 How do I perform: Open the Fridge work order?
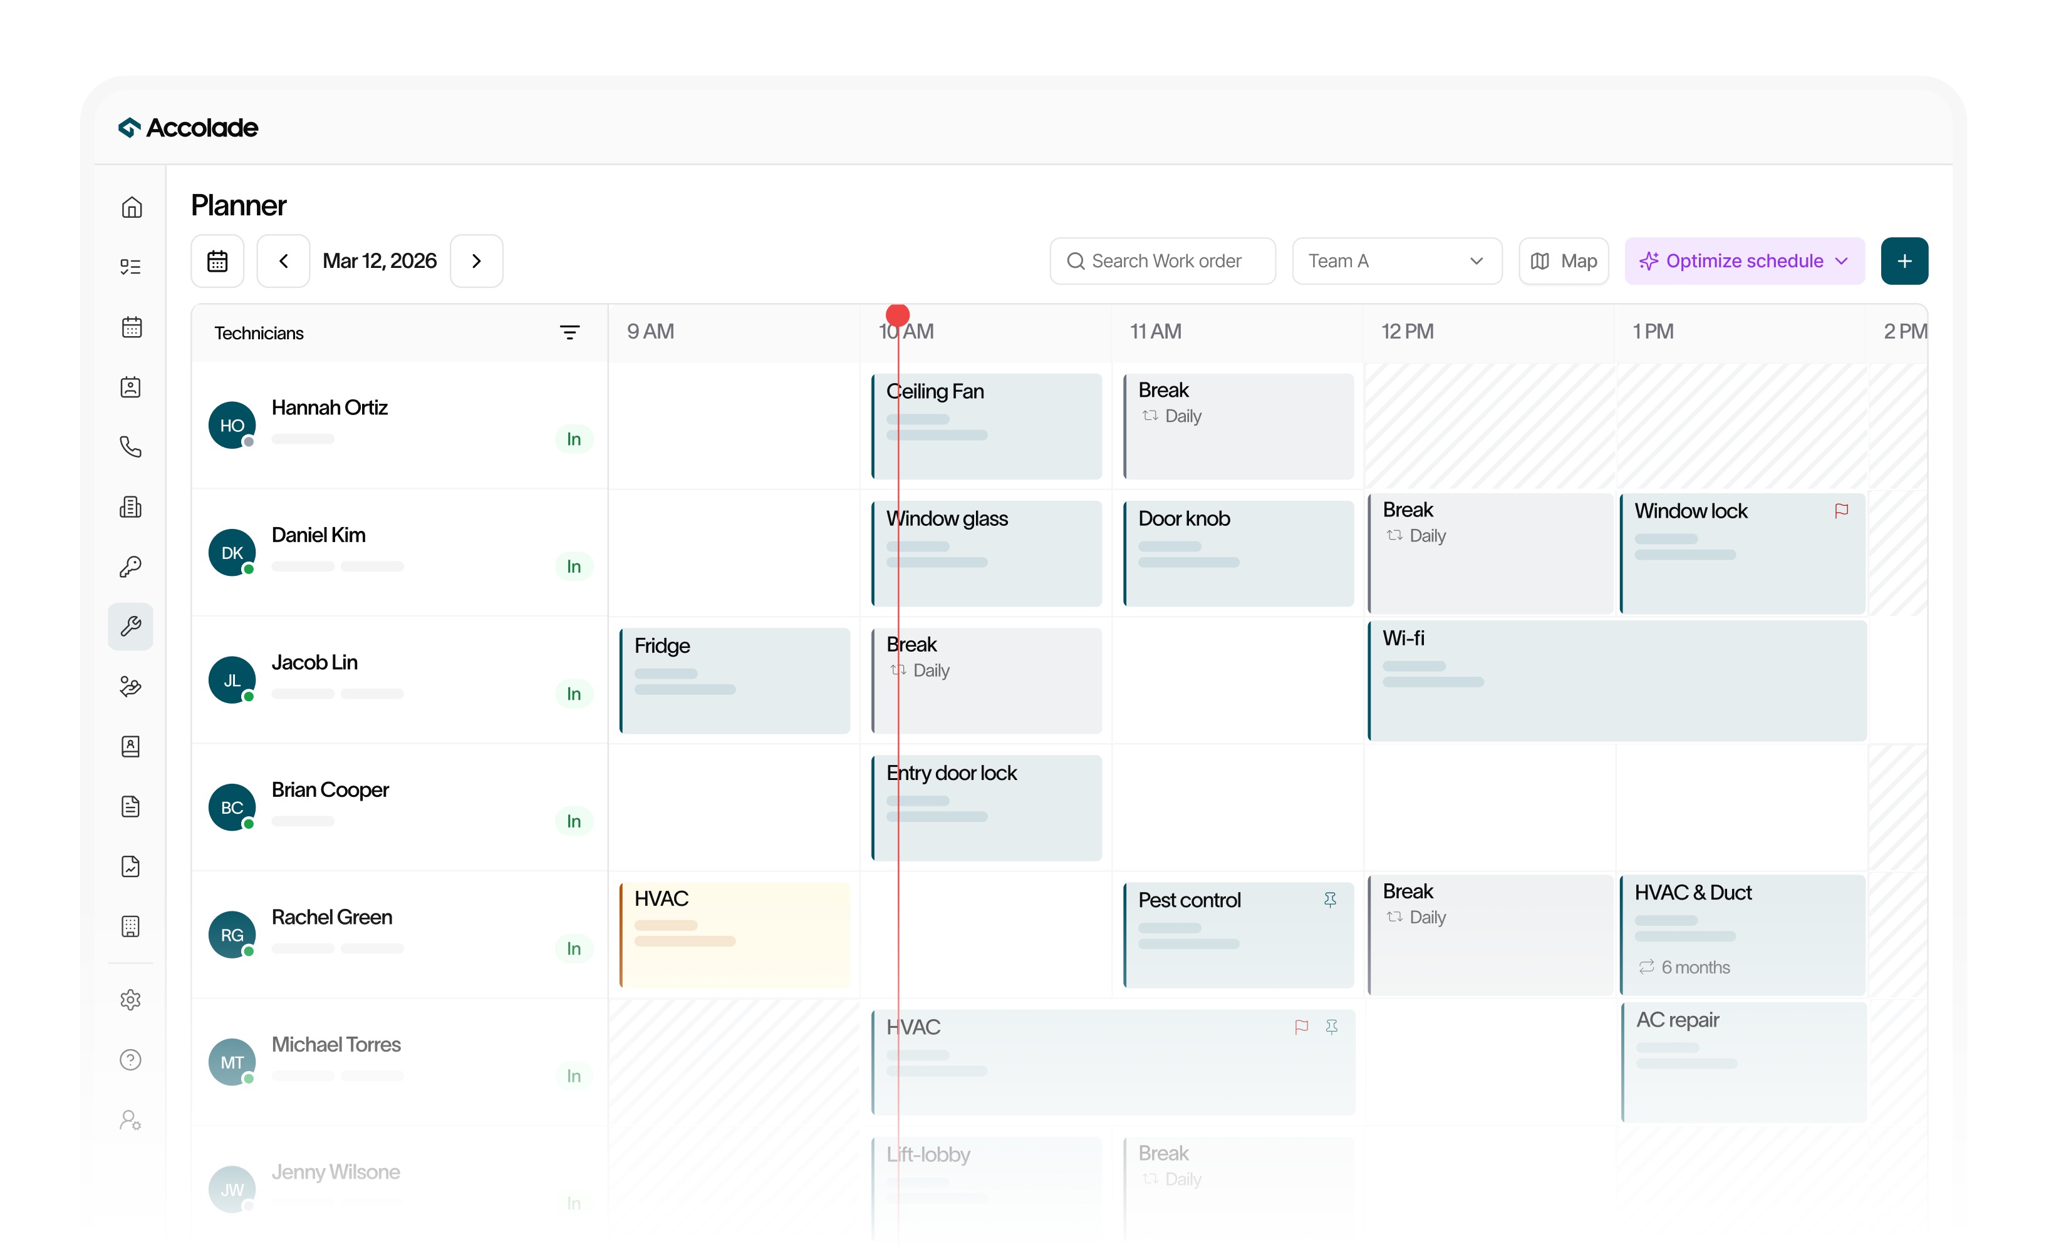[735, 681]
